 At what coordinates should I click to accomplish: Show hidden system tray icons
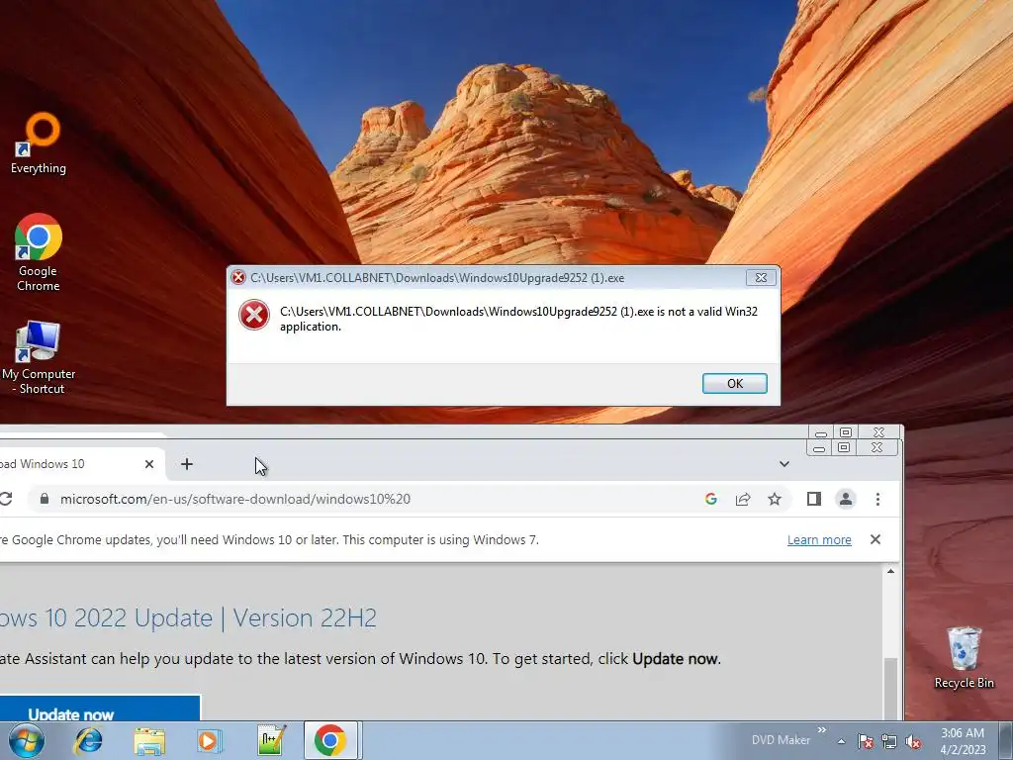[841, 741]
